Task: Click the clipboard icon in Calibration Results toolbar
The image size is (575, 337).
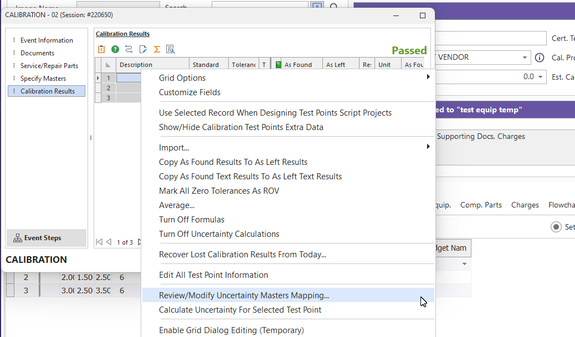Action: (101, 49)
